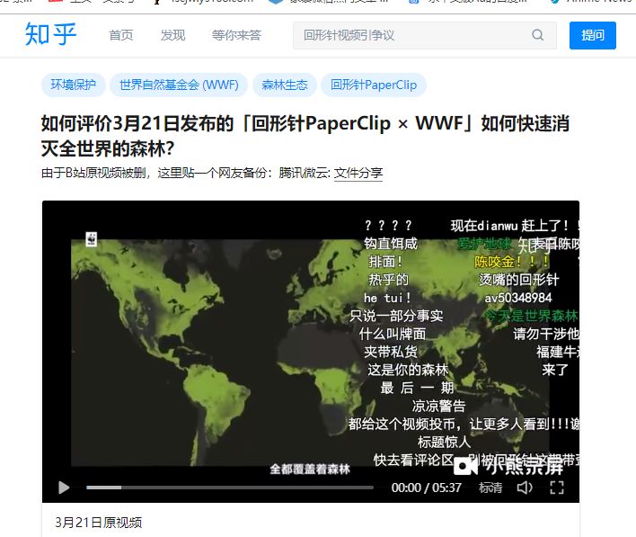Image resolution: width=636 pixels, height=537 pixels.
Task: Focus the search field 回形针视频引争议
Action: click(x=424, y=35)
